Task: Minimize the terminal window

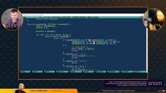Action: (x=137, y=15)
